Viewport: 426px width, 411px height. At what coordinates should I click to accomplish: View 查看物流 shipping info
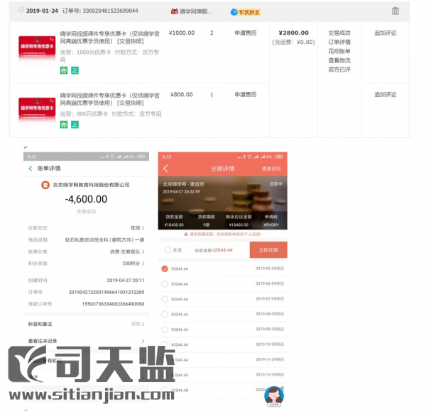pyautogui.click(x=339, y=60)
